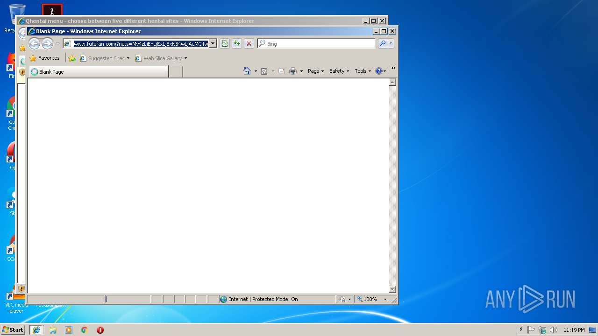Viewport: 598px width, 336px height.
Task: Click the Internet Protected Mode status text
Action: (263, 299)
